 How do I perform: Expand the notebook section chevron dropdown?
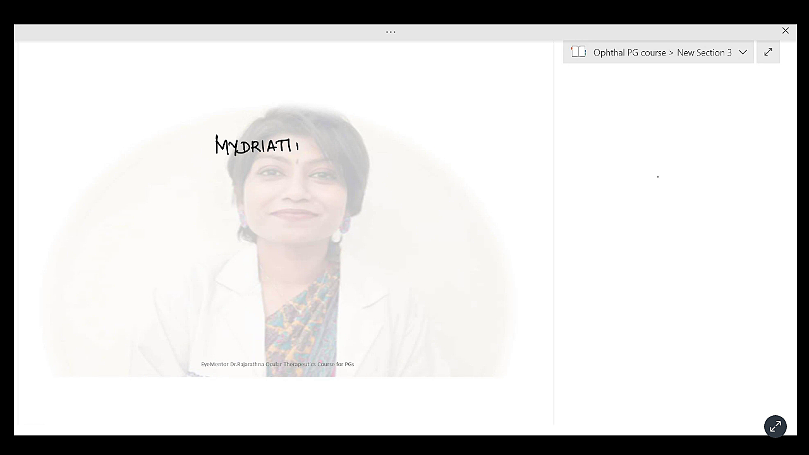[x=743, y=52]
